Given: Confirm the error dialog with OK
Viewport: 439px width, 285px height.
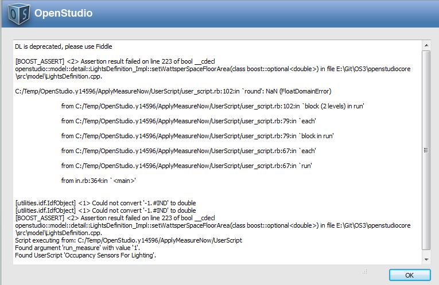Looking at the screenshot, I should (410, 275).
